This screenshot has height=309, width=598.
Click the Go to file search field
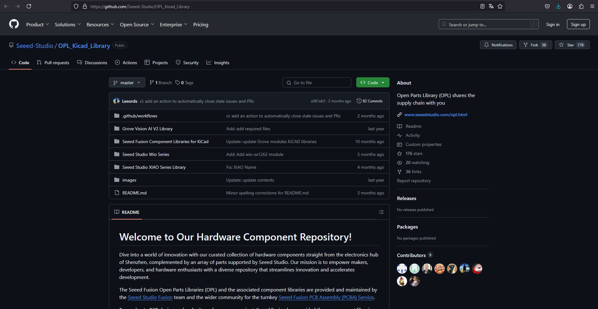[317, 82]
